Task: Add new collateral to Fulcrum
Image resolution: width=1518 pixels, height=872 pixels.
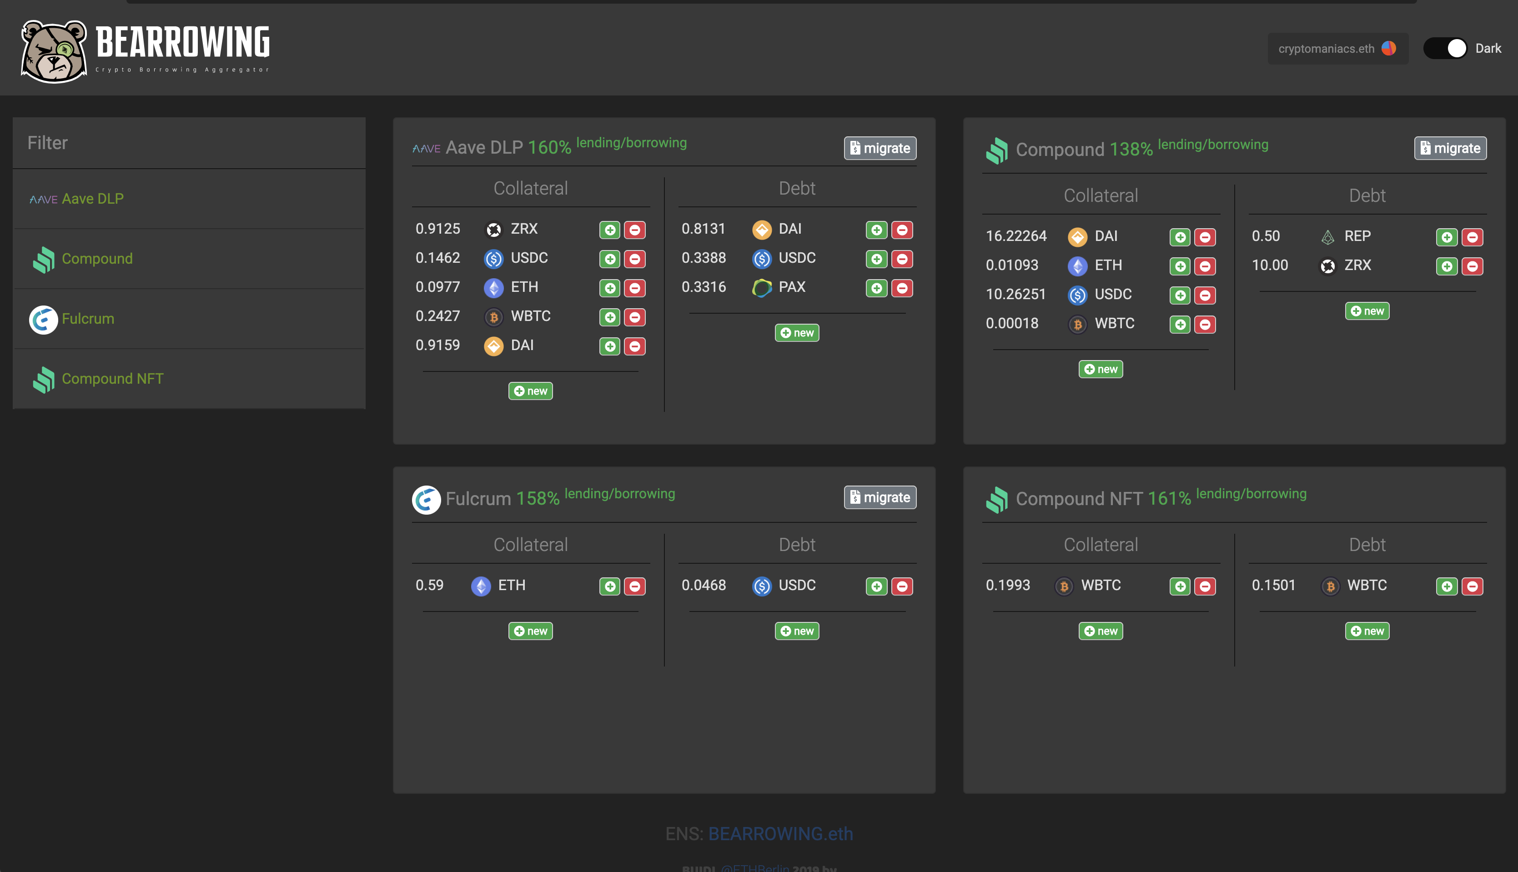Action: [x=530, y=631]
